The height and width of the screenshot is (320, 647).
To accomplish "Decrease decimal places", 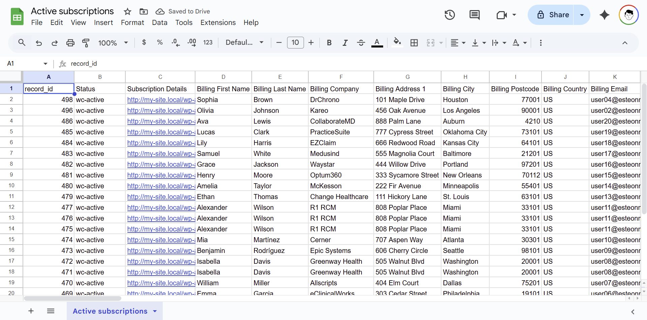I will coord(176,42).
